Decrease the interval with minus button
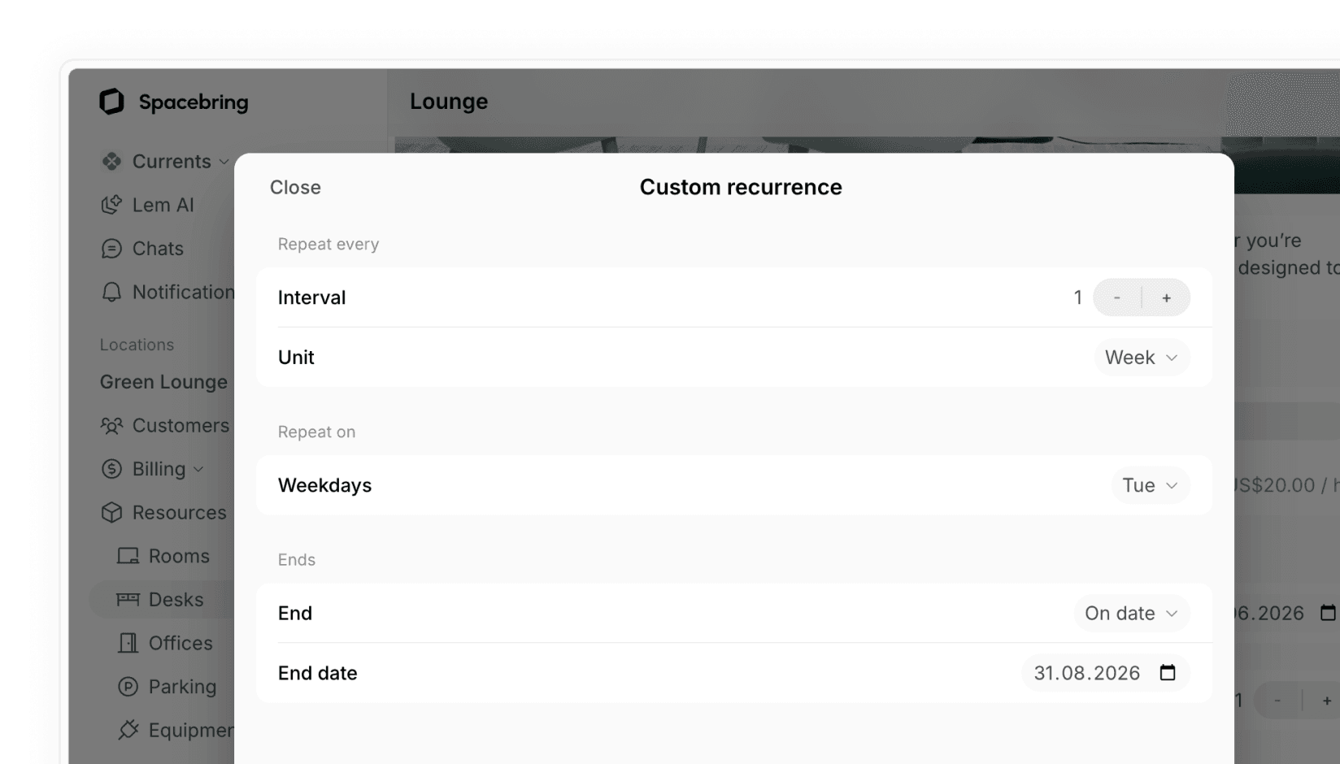The image size is (1340, 764). click(x=1117, y=297)
